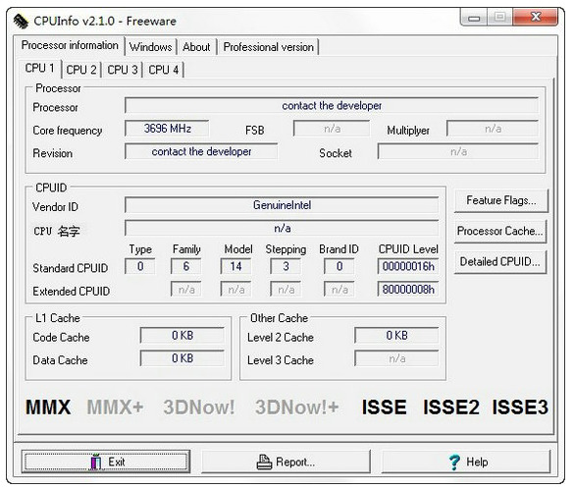574x489 pixels.
Task: Click the printer icon on Report button
Action: (x=264, y=462)
